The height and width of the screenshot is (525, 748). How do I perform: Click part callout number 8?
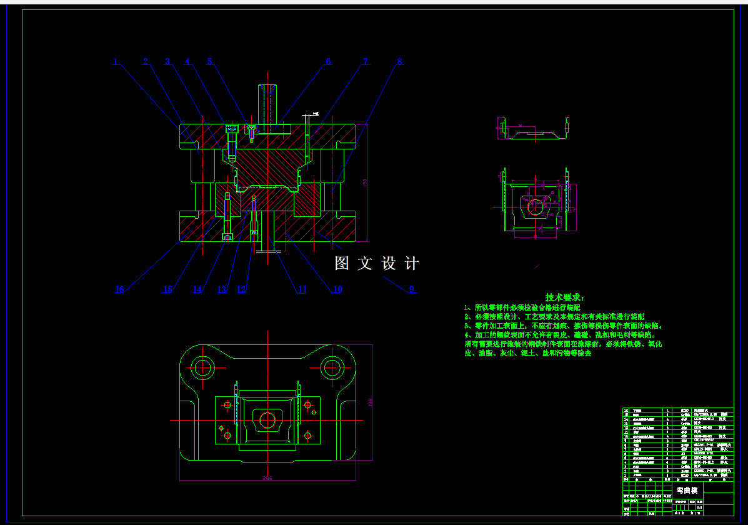(400, 62)
